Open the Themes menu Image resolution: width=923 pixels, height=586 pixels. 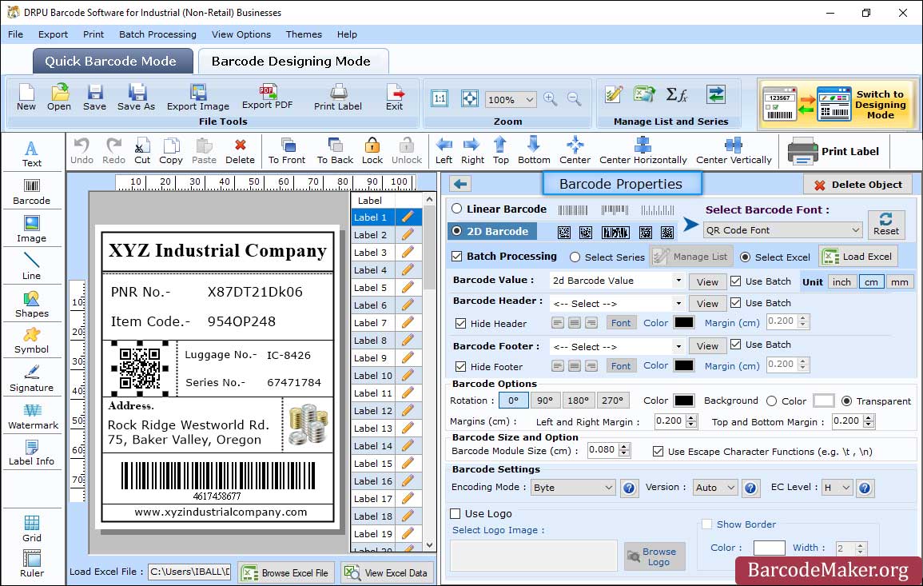304,34
